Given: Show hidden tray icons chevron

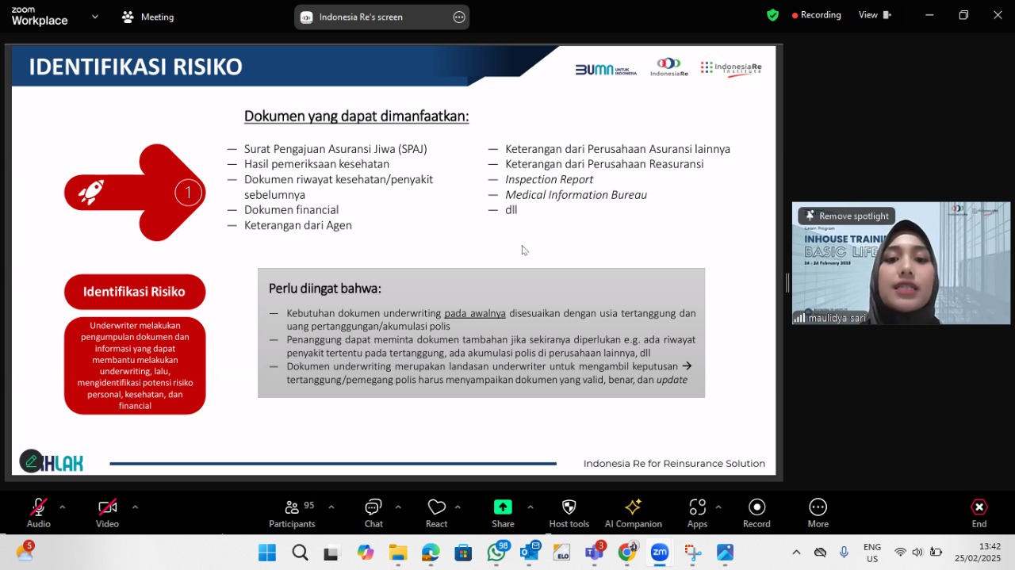Looking at the screenshot, I should pyautogui.click(x=796, y=553).
